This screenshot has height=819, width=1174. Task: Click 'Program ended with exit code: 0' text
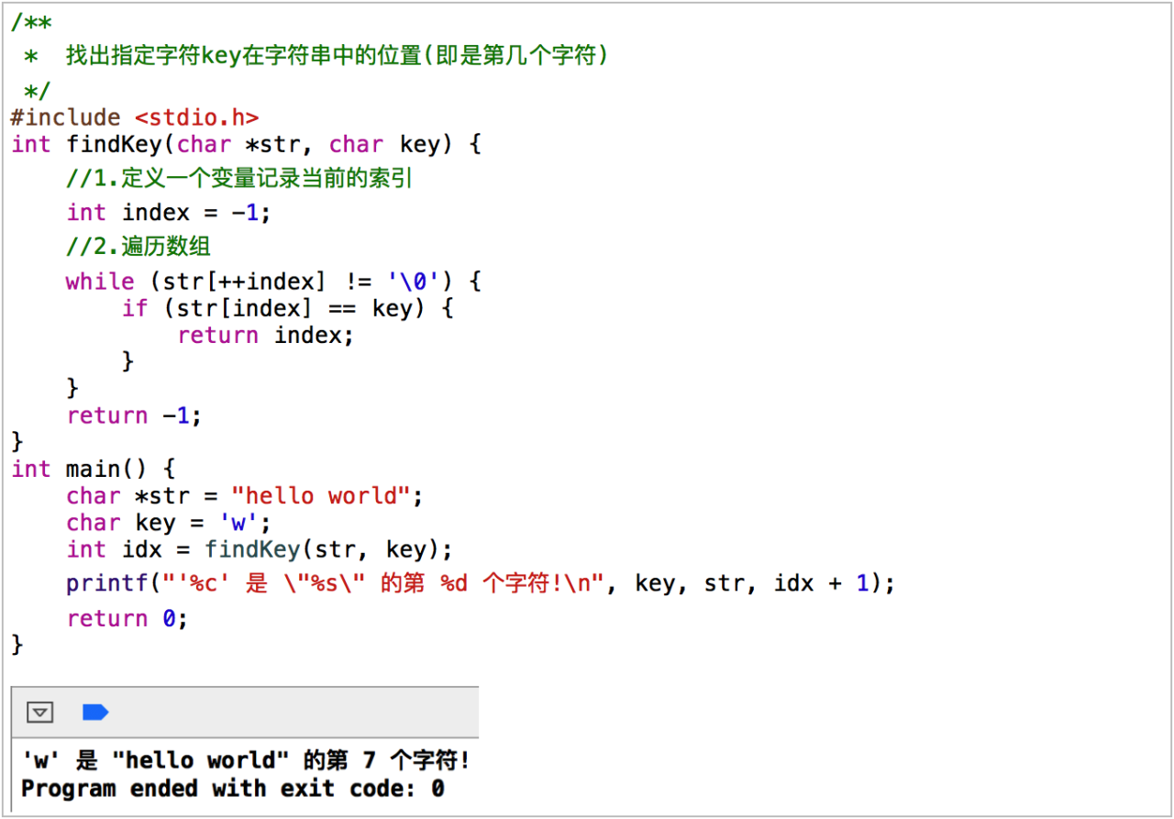click(x=232, y=788)
